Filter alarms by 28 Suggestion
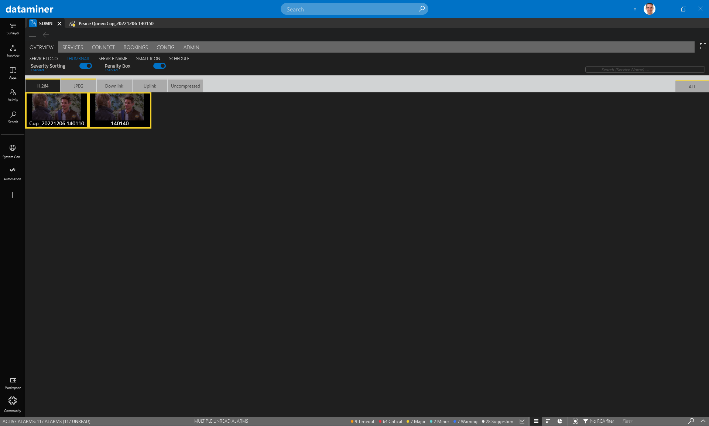 pyautogui.click(x=497, y=421)
